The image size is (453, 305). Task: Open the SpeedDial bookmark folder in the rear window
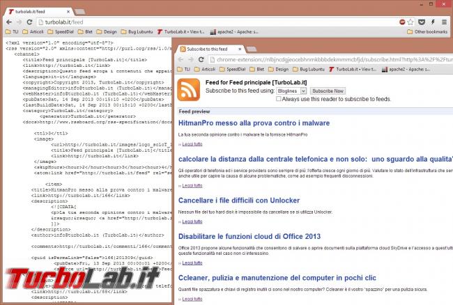click(61, 32)
